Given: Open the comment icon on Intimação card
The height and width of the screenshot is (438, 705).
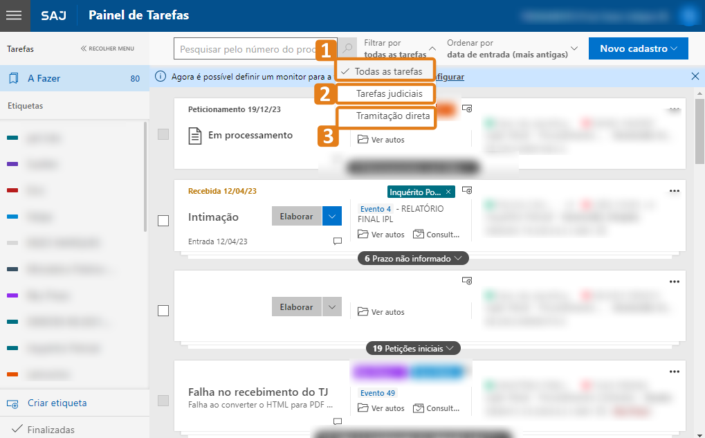Looking at the screenshot, I should click(338, 241).
